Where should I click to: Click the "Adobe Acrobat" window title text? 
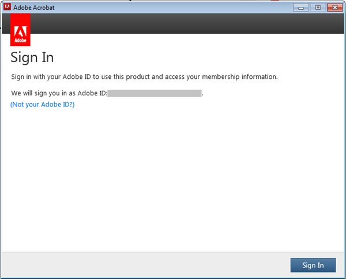37,8
